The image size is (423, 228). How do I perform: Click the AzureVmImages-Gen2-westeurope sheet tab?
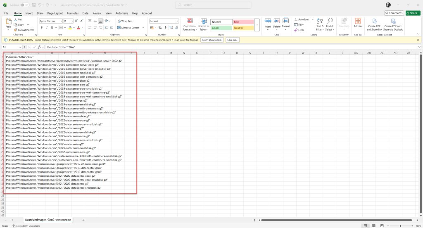(48, 220)
